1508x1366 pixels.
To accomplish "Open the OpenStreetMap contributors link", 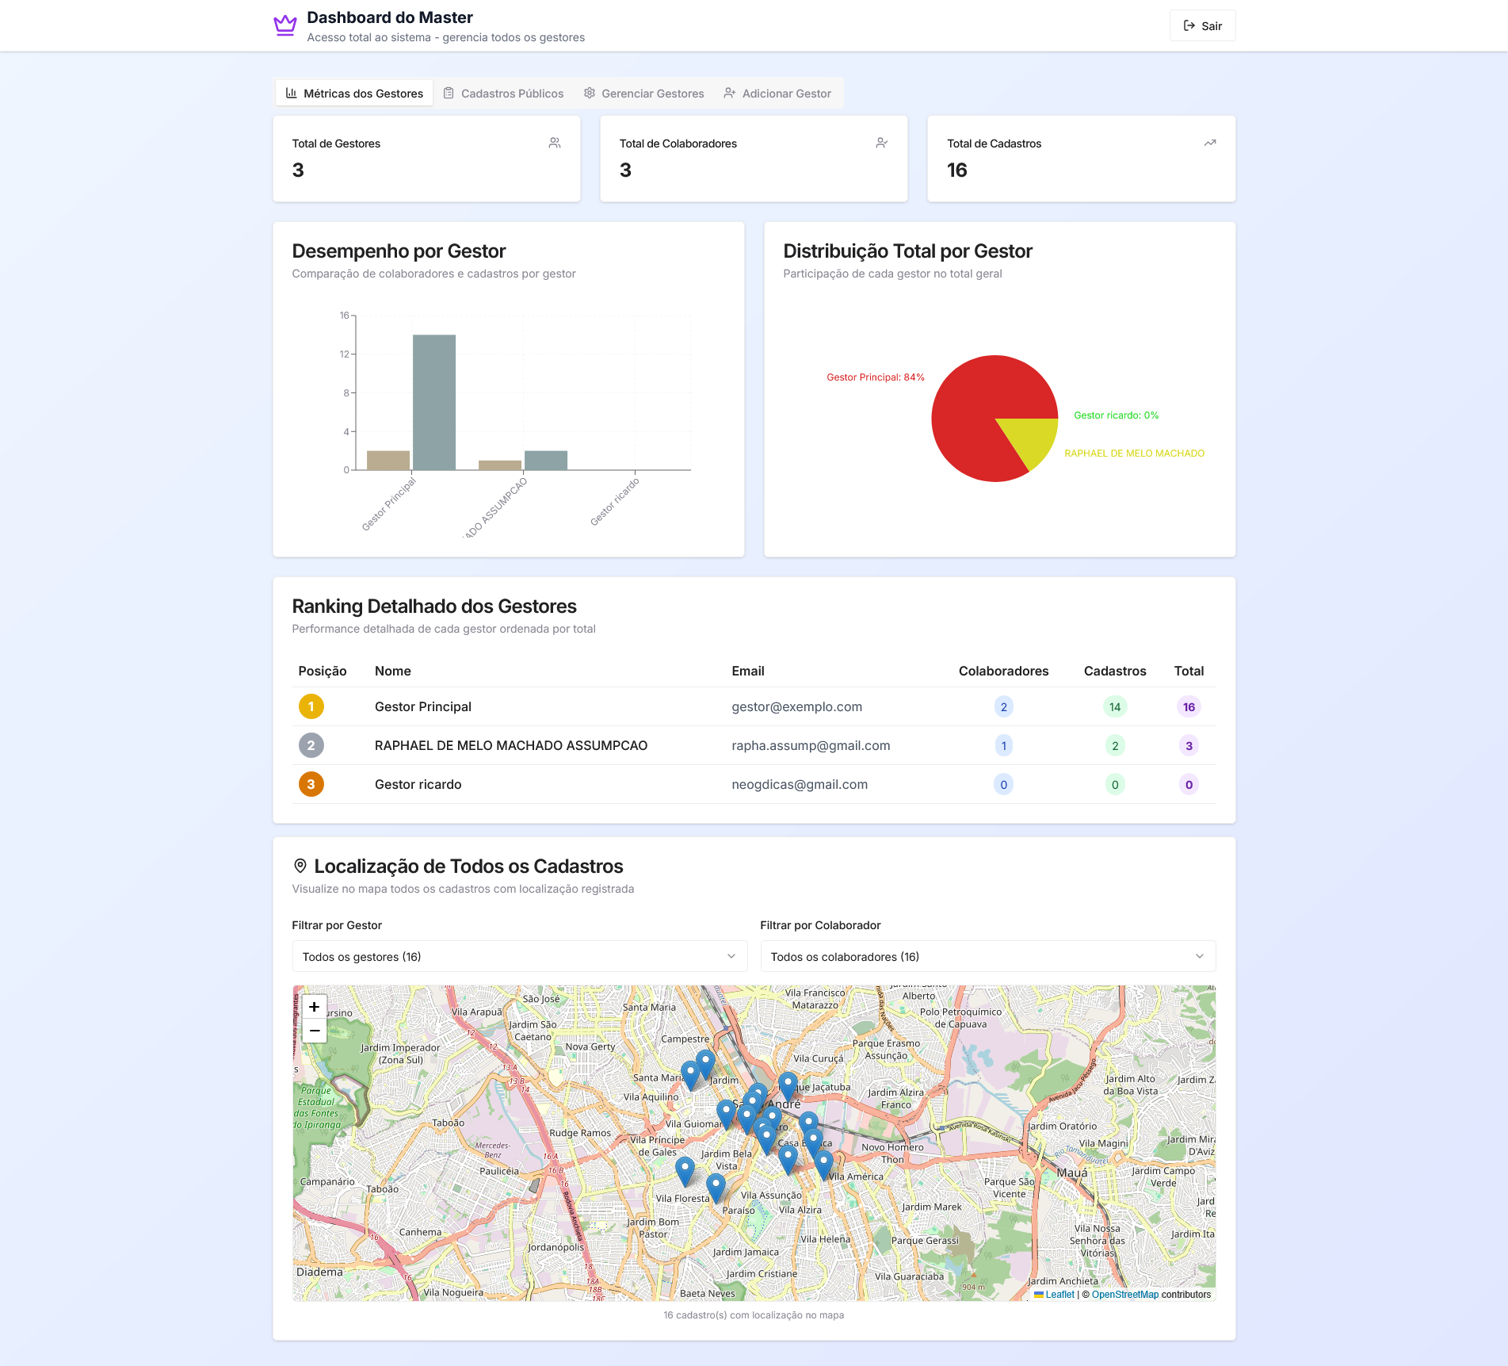I will [1124, 1295].
